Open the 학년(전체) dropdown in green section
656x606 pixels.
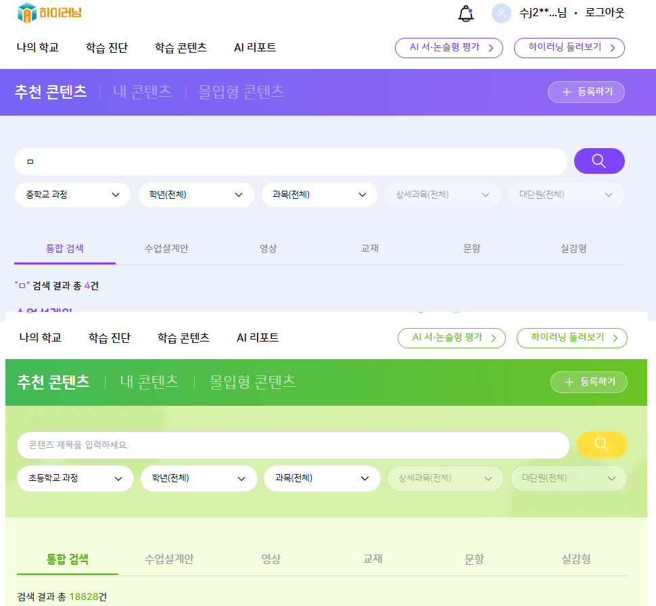[x=199, y=478]
